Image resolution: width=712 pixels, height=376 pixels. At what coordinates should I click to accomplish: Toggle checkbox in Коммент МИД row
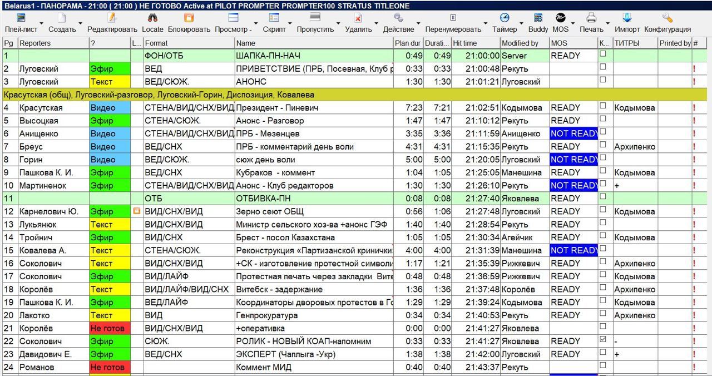[x=603, y=365]
